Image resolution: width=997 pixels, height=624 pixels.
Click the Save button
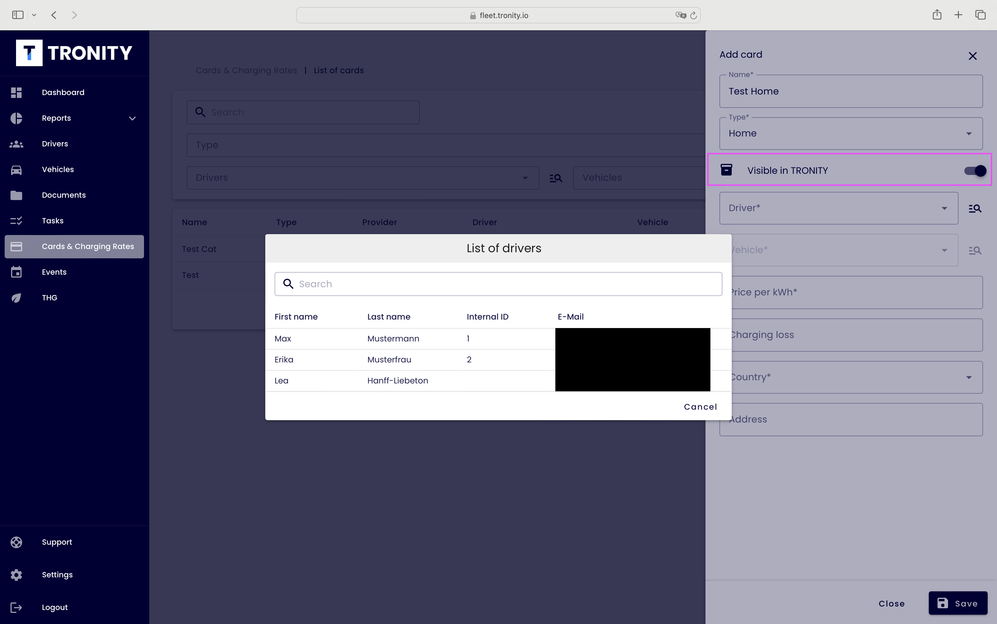click(x=958, y=603)
